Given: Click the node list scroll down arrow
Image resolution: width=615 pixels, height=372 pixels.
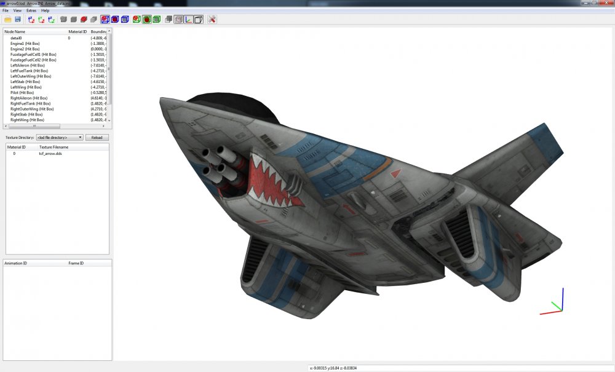Looking at the screenshot, I should (x=109, y=121).
